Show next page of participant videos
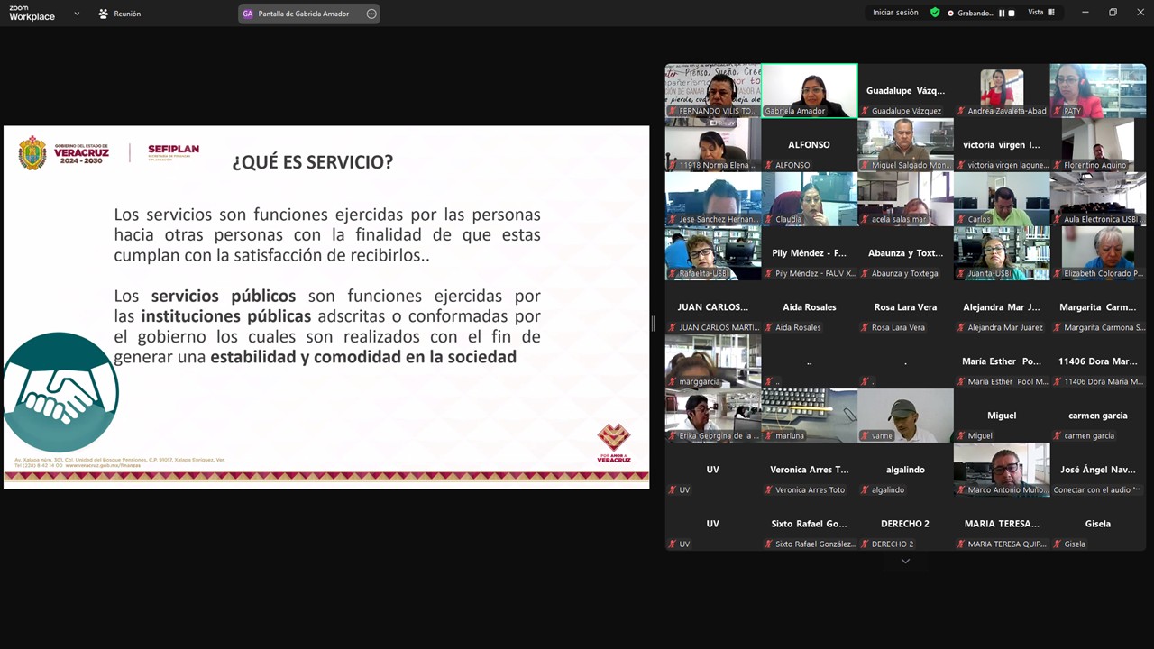The image size is (1154, 649). (x=905, y=561)
